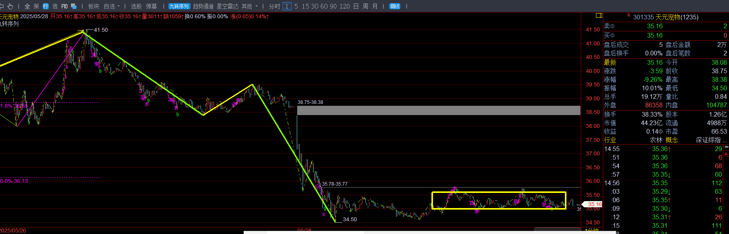Screen dimensions: 729x234
Task: Click the 全 toolbar icon
Action: pos(27,6)
